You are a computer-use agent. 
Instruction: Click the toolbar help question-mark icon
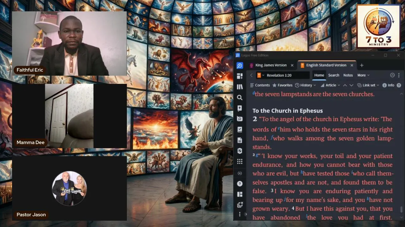point(399,85)
